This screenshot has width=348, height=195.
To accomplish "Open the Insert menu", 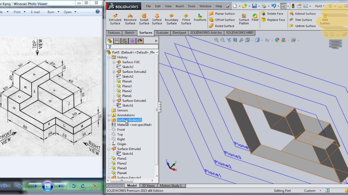I will [x=180, y=6].
